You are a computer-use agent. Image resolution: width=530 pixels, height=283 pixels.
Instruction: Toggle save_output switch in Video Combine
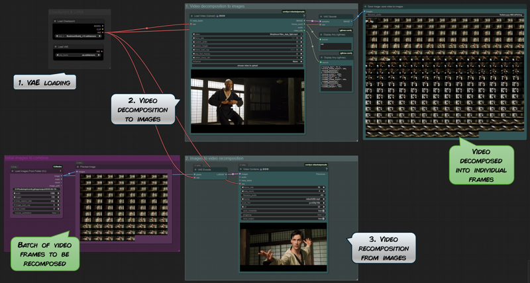[323, 219]
